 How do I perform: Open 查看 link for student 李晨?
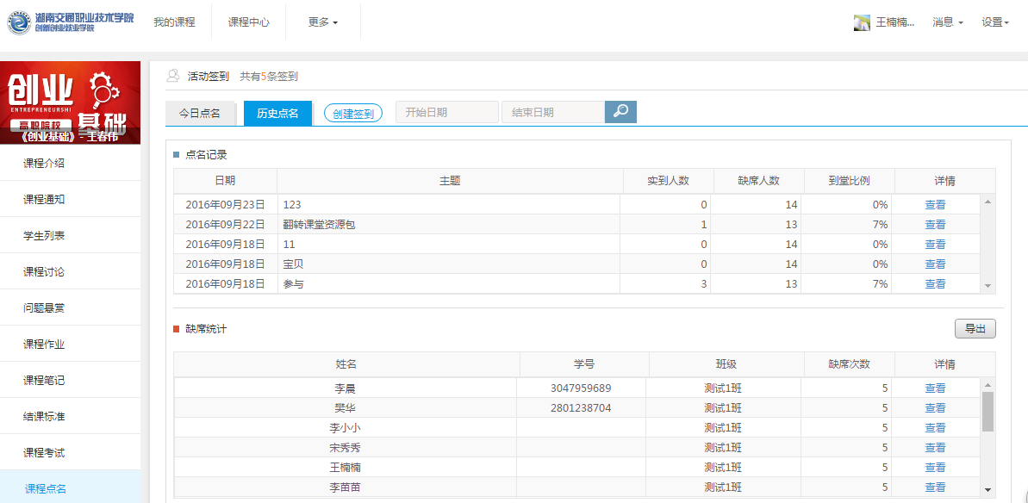pyautogui.click(x=935, y=388)
